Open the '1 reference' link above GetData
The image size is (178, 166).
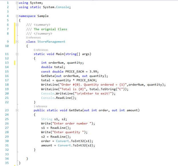40,106
